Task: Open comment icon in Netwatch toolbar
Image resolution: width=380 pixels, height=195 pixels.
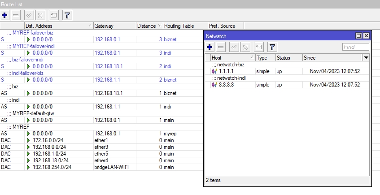Action: pyautogui.click(x=258, y=47)
